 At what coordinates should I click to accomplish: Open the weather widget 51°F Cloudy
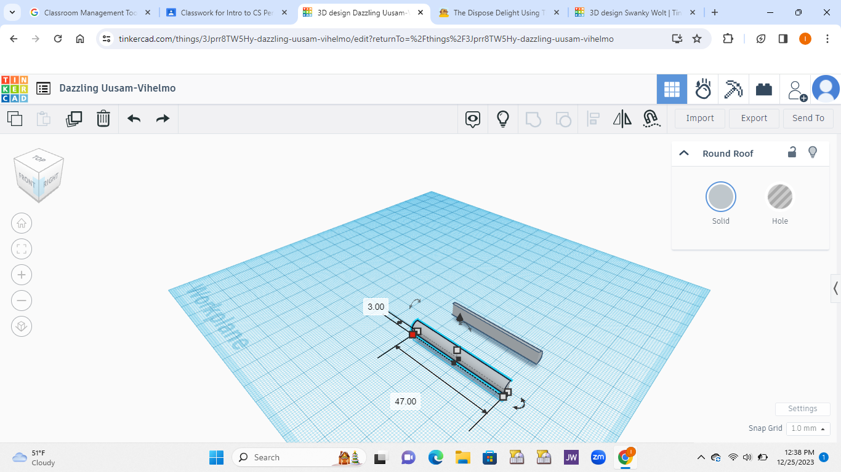pyautogui.click(x=34, y=457)
